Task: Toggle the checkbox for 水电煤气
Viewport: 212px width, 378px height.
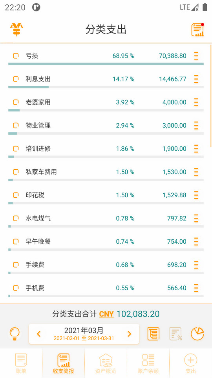Action: tap(16, 219)
